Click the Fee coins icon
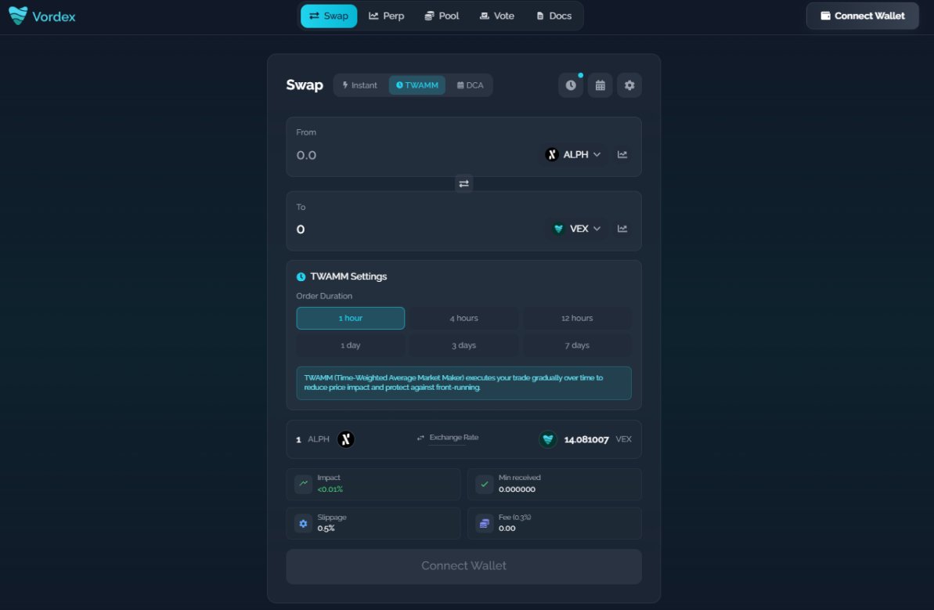 click(x=485, y=523)
